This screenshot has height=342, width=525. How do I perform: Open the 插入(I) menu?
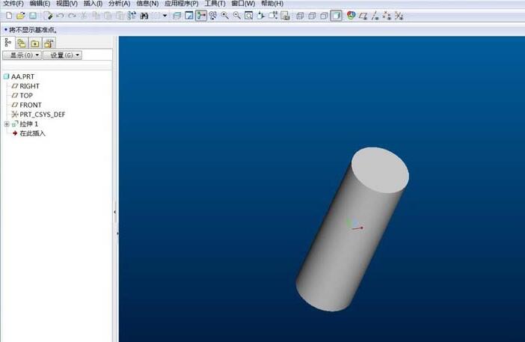pyautogui.click(x=93, y=4)
